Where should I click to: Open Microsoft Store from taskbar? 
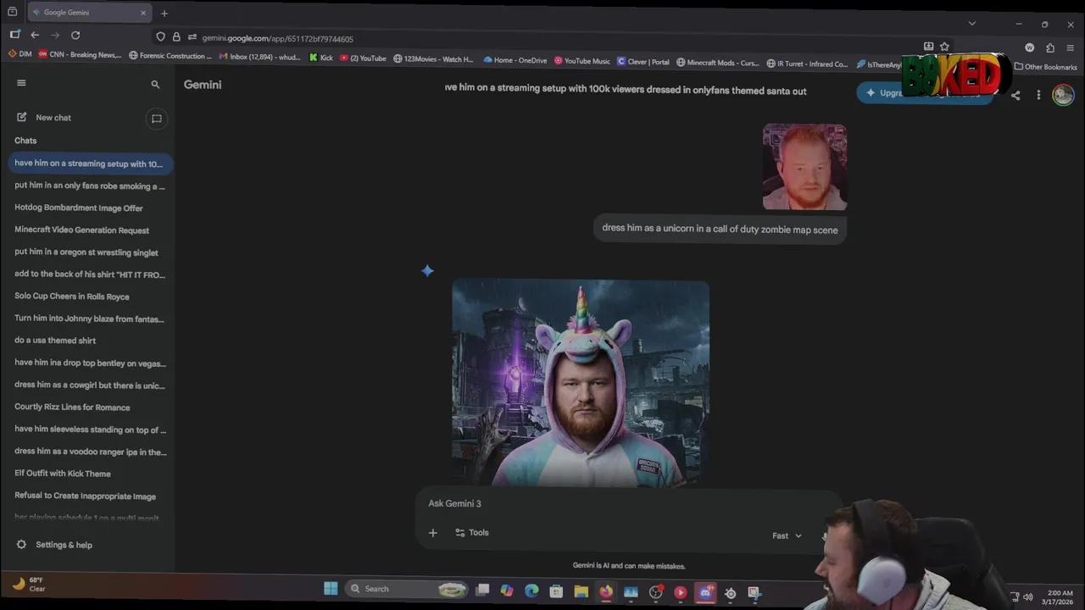tap(556, 591)
